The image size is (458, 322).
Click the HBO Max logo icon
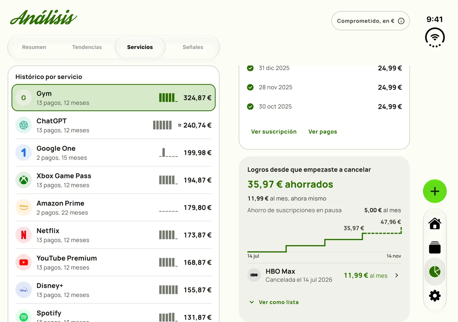point(254,275)
